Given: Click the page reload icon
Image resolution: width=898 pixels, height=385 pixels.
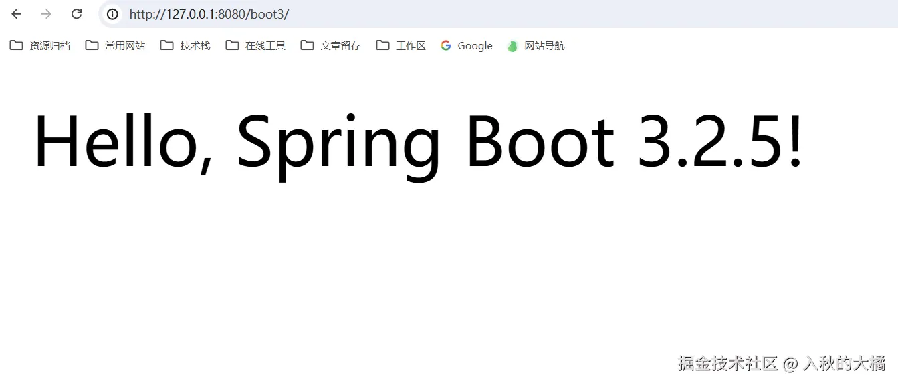Looking at the screenshot, I should coord(76,13).
